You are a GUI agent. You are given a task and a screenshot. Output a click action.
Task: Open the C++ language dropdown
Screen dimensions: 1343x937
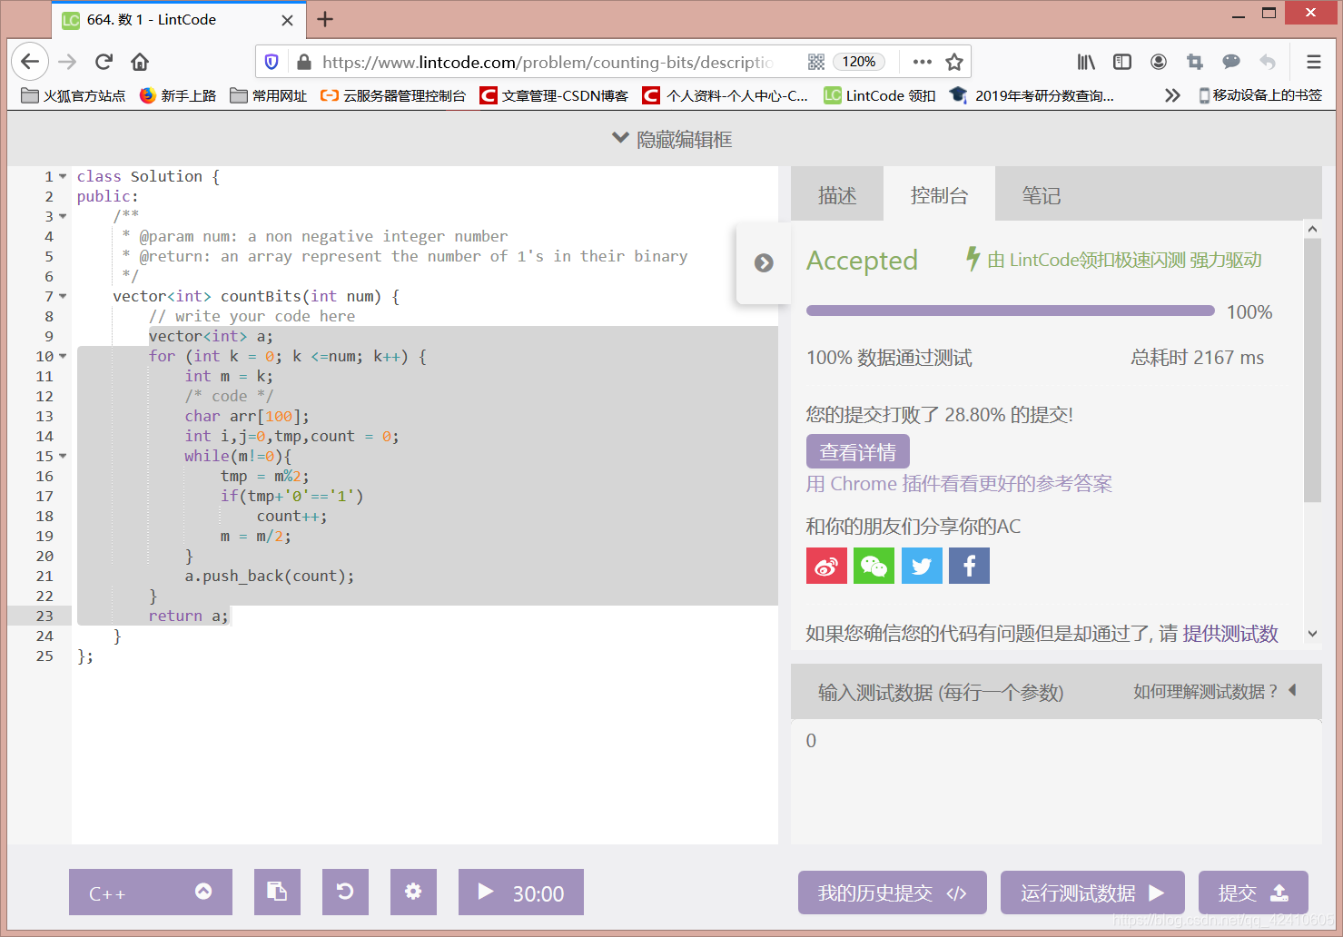150,892
